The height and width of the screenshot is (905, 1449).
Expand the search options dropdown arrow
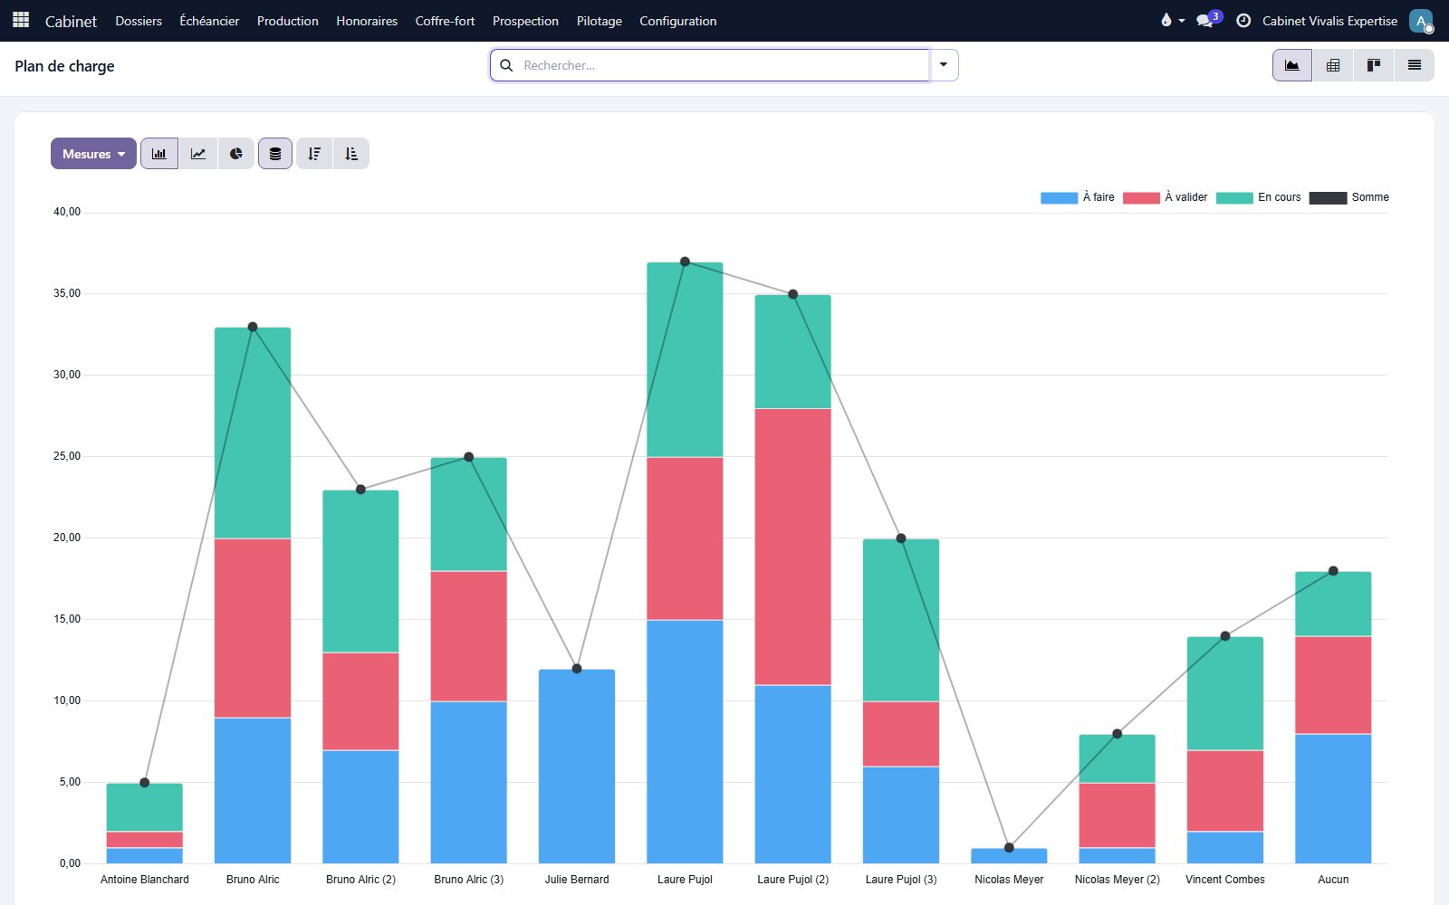[944, 65]
